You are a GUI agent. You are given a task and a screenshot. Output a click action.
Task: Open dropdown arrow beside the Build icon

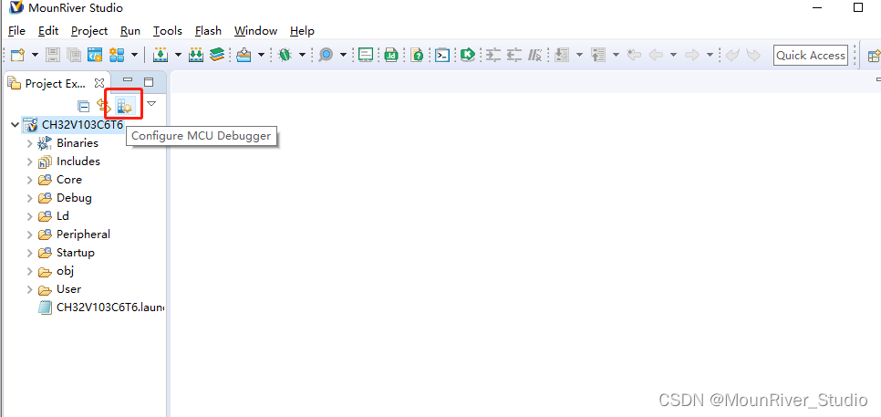(x=178, y=55)
